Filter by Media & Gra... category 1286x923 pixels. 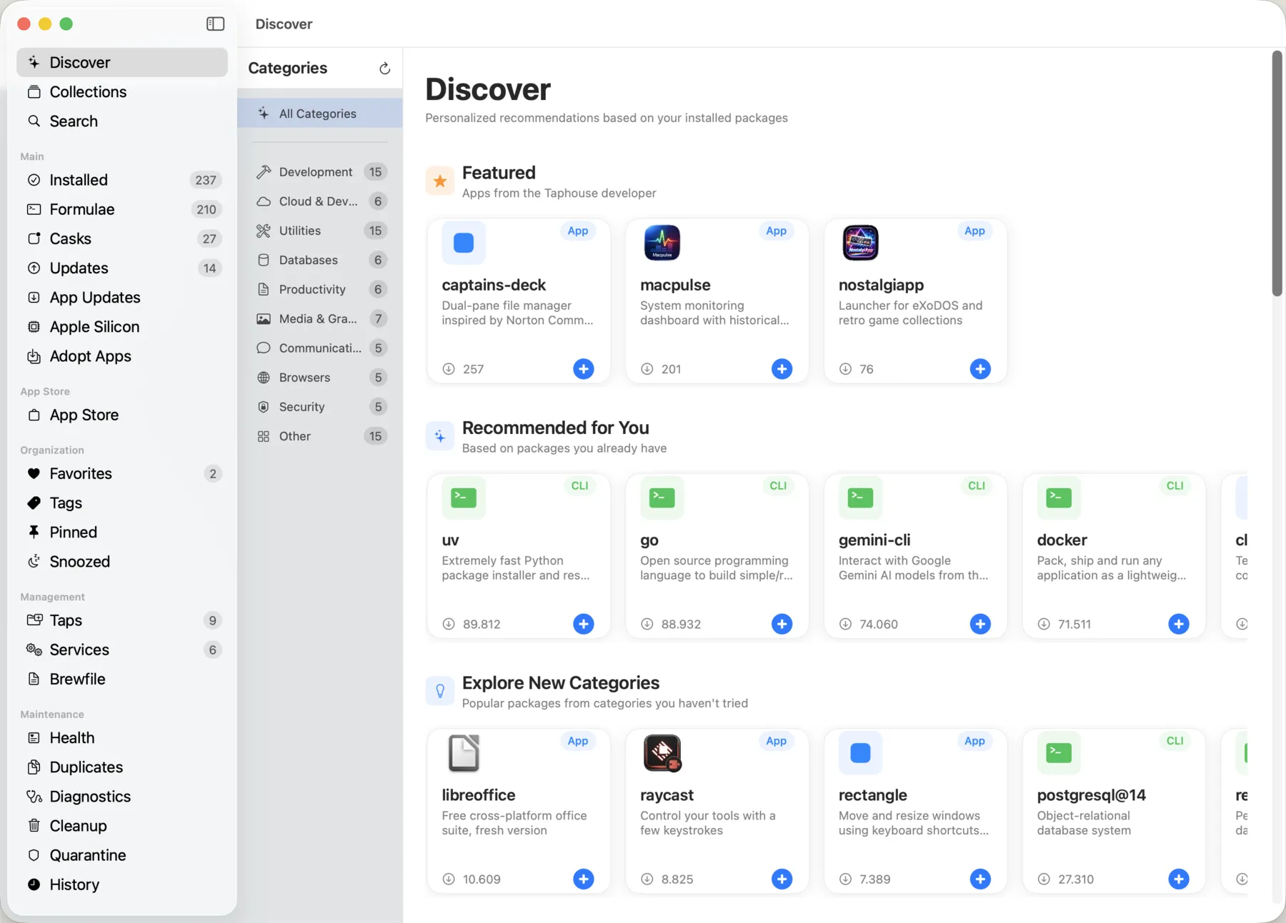(320, 319)
